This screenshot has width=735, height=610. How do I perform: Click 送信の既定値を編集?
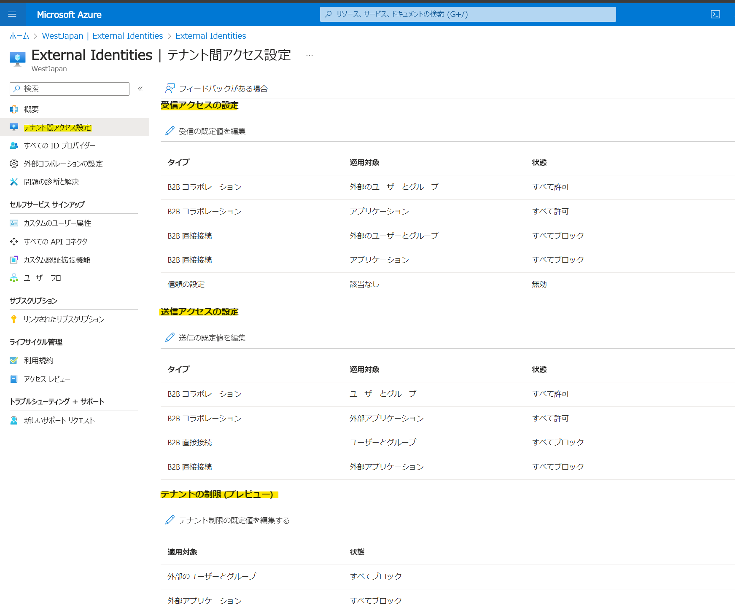(x=206, y=338)
